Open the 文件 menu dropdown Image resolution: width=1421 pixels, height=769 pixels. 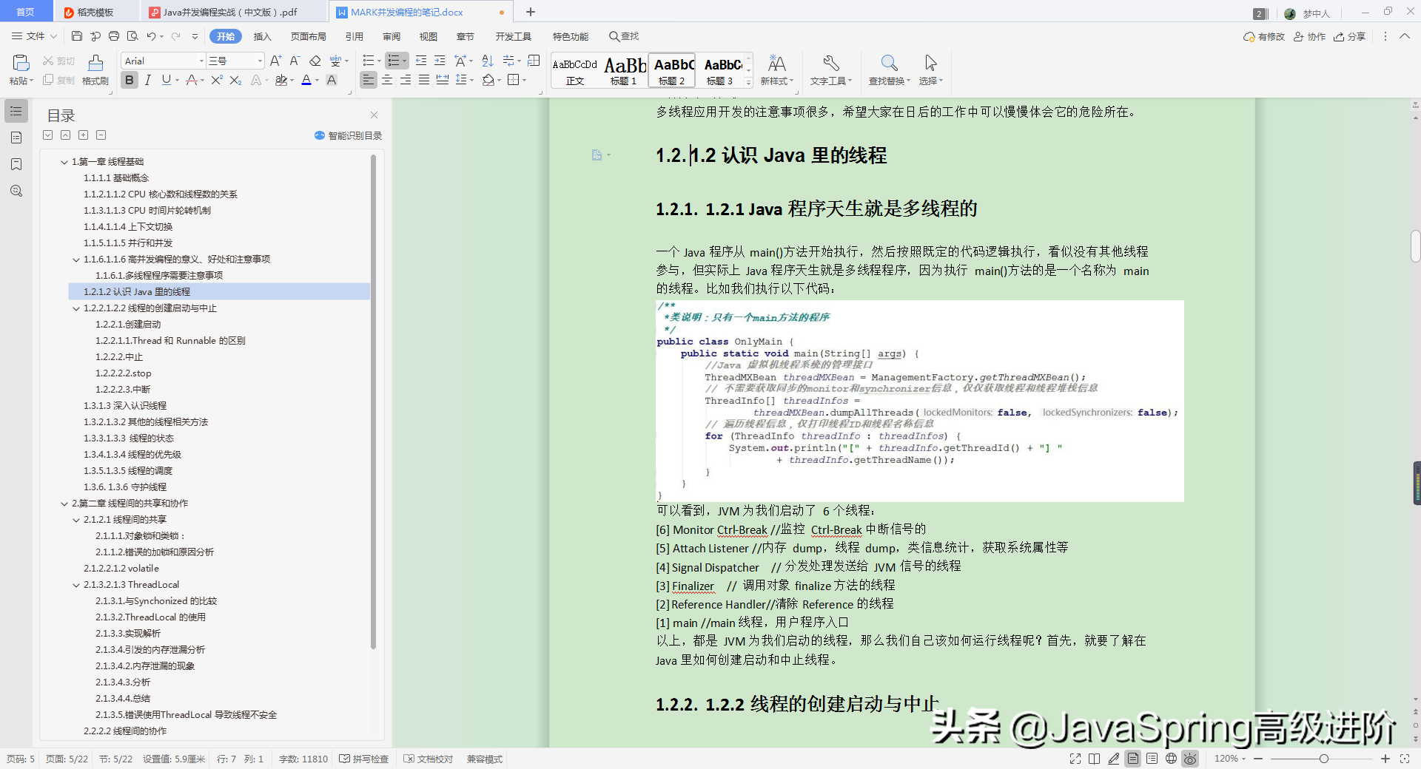pos(34,35)
